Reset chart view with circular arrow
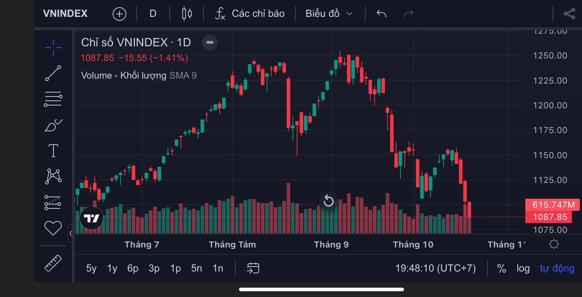The image size is (582, 297). tap(328, 201)
